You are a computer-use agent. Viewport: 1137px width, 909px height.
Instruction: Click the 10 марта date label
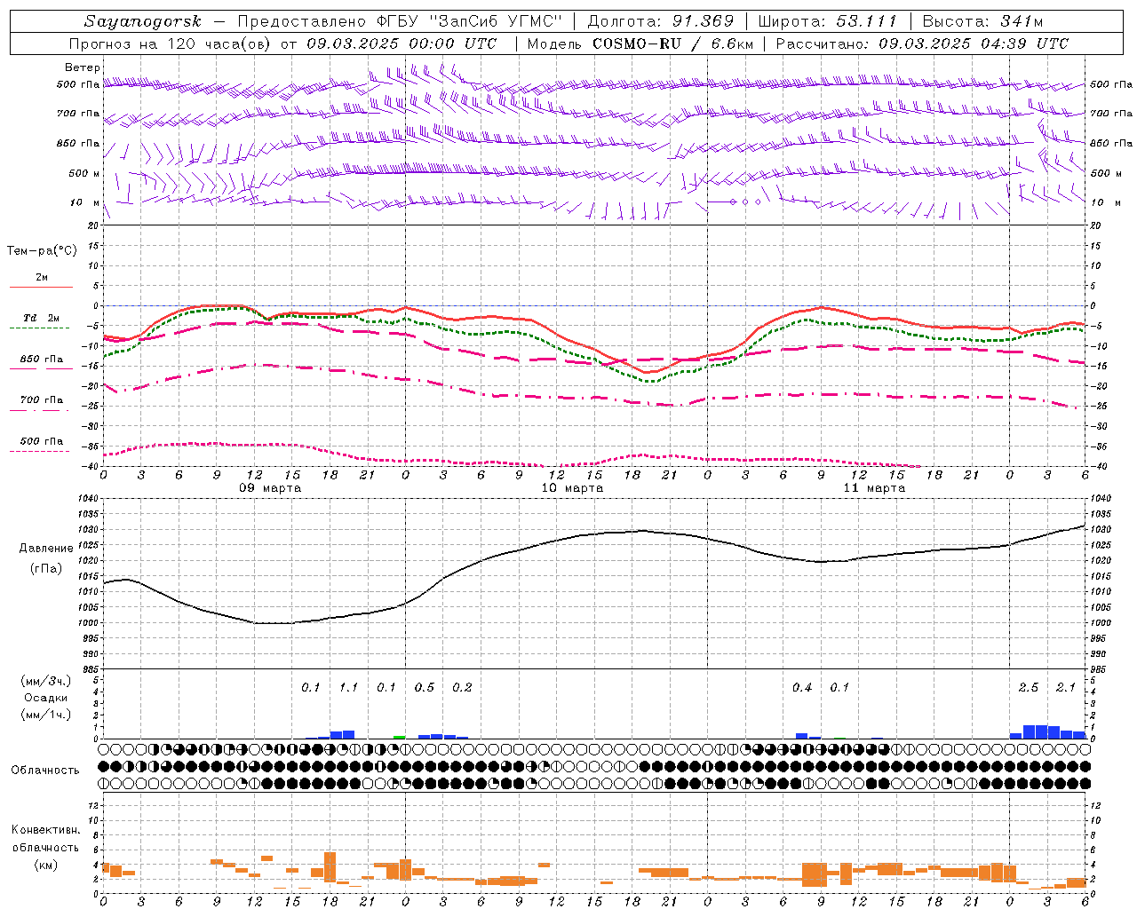[572, 488]
